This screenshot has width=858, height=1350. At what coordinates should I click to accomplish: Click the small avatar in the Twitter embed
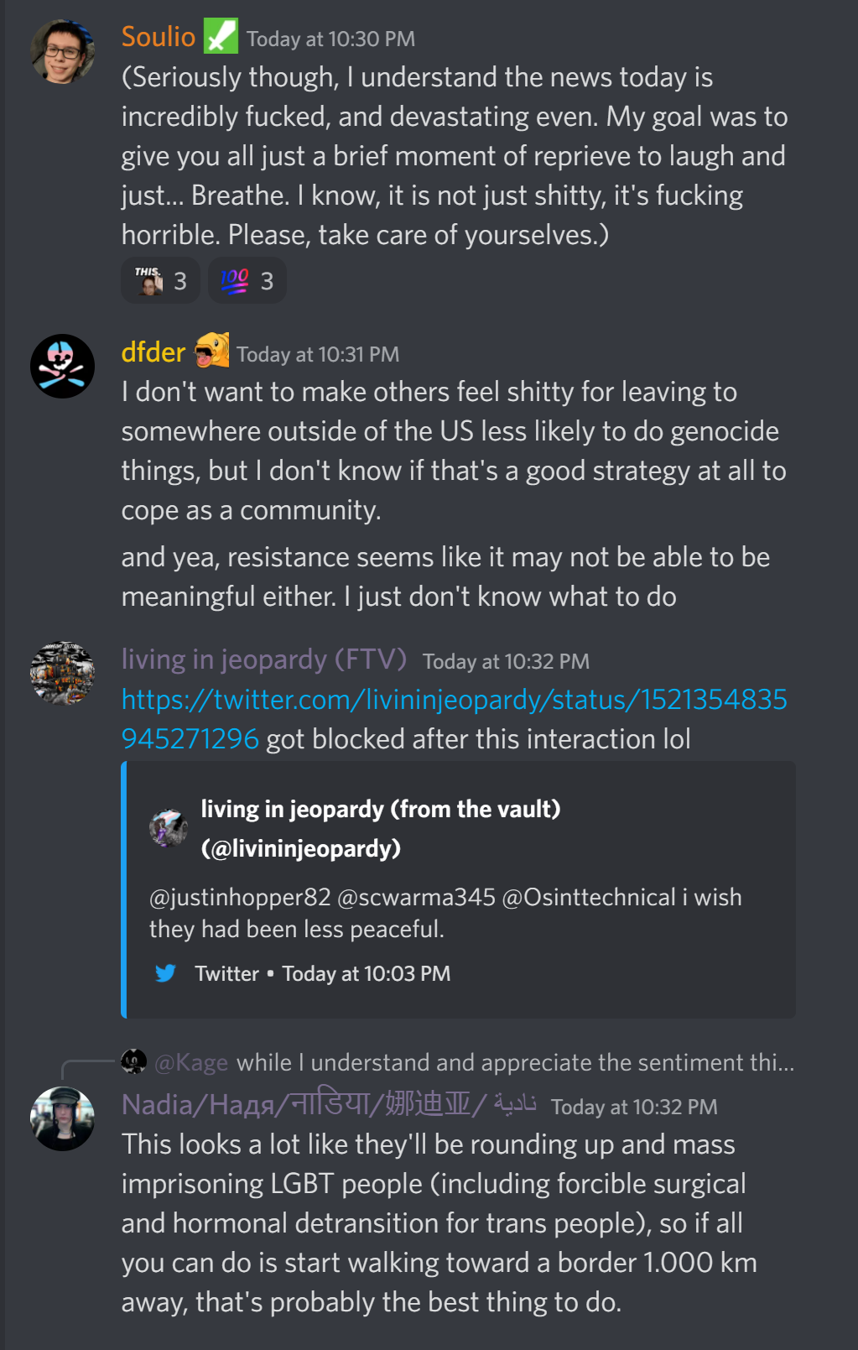169,828
